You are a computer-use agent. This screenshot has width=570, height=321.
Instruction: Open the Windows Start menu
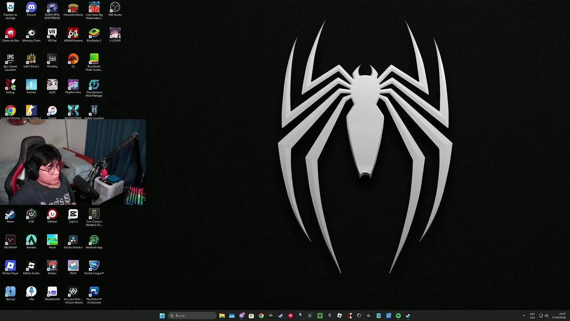coord(162,316)
